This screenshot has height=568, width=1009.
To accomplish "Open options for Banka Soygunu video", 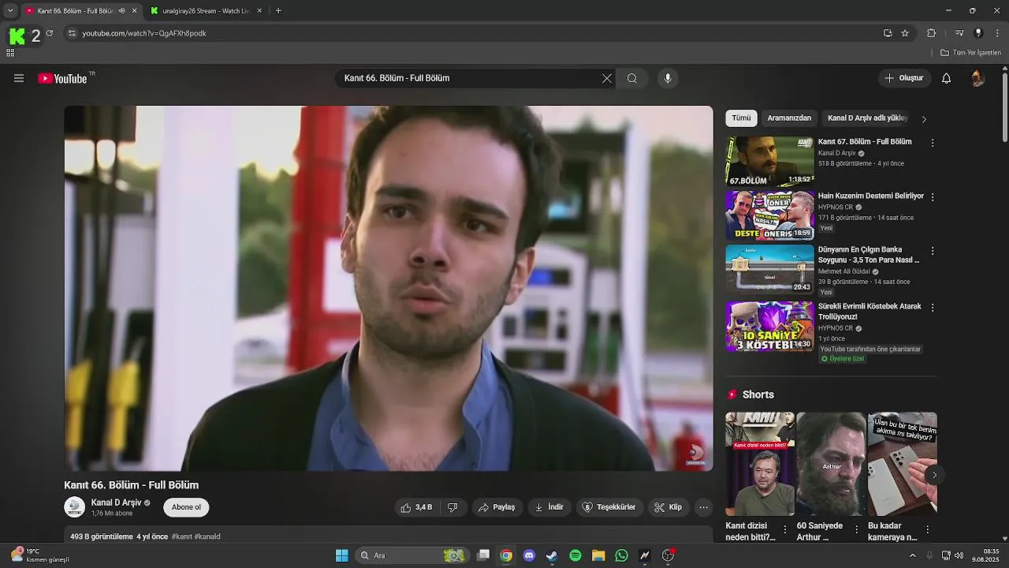I will coord(933,251).
